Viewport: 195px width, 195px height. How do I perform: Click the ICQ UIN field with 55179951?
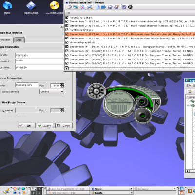[x=39, y=55]
